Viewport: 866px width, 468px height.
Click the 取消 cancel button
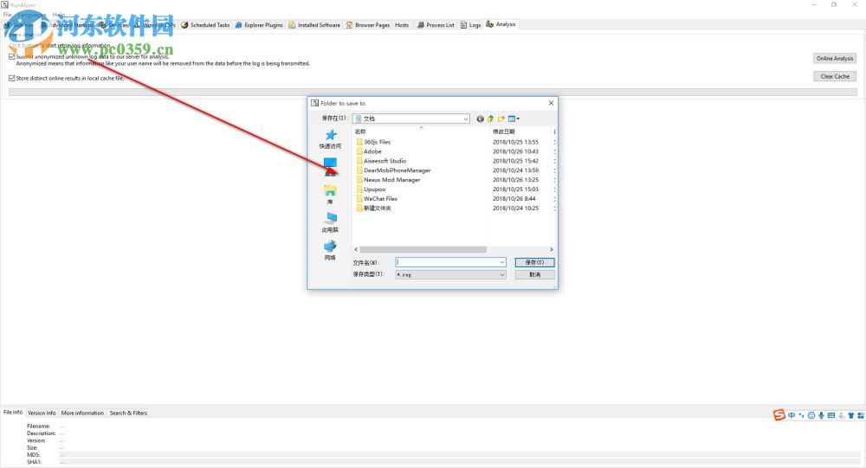pyautogui.click(x=534, y=274)
